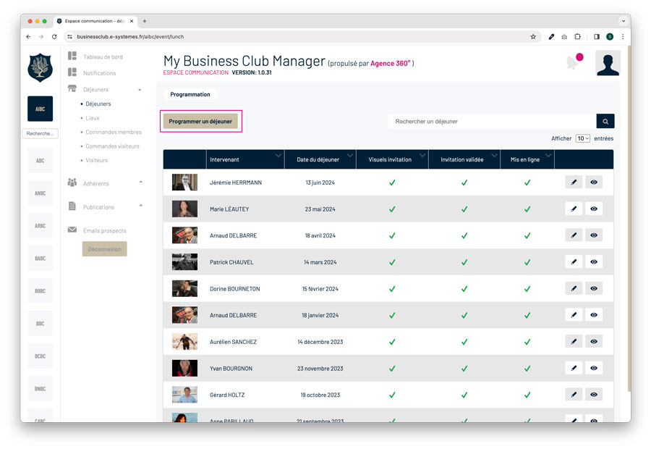Open Commandes membres in sidebar
651x449 pixels.
tap(113, 133)
